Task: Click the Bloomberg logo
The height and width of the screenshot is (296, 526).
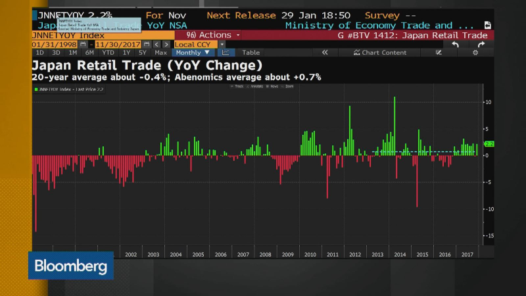Action: click(x=70, y=266)
